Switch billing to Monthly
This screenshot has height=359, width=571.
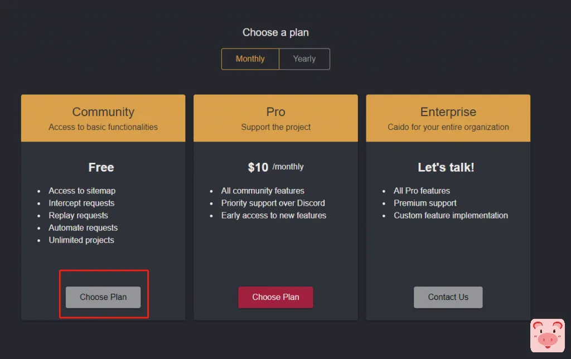click(250, 59)
